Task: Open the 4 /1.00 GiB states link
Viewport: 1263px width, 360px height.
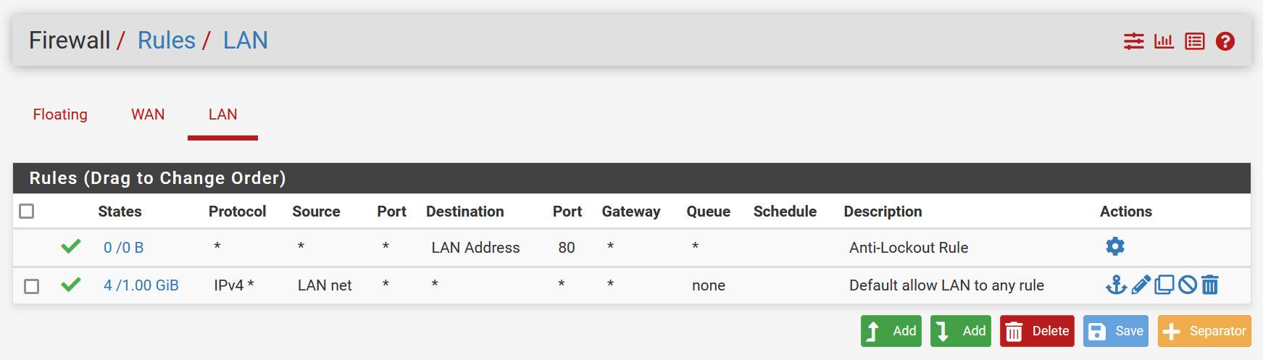Action: coord(141,285)
